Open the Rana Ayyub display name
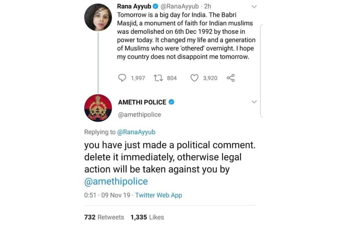 (134, 6)
